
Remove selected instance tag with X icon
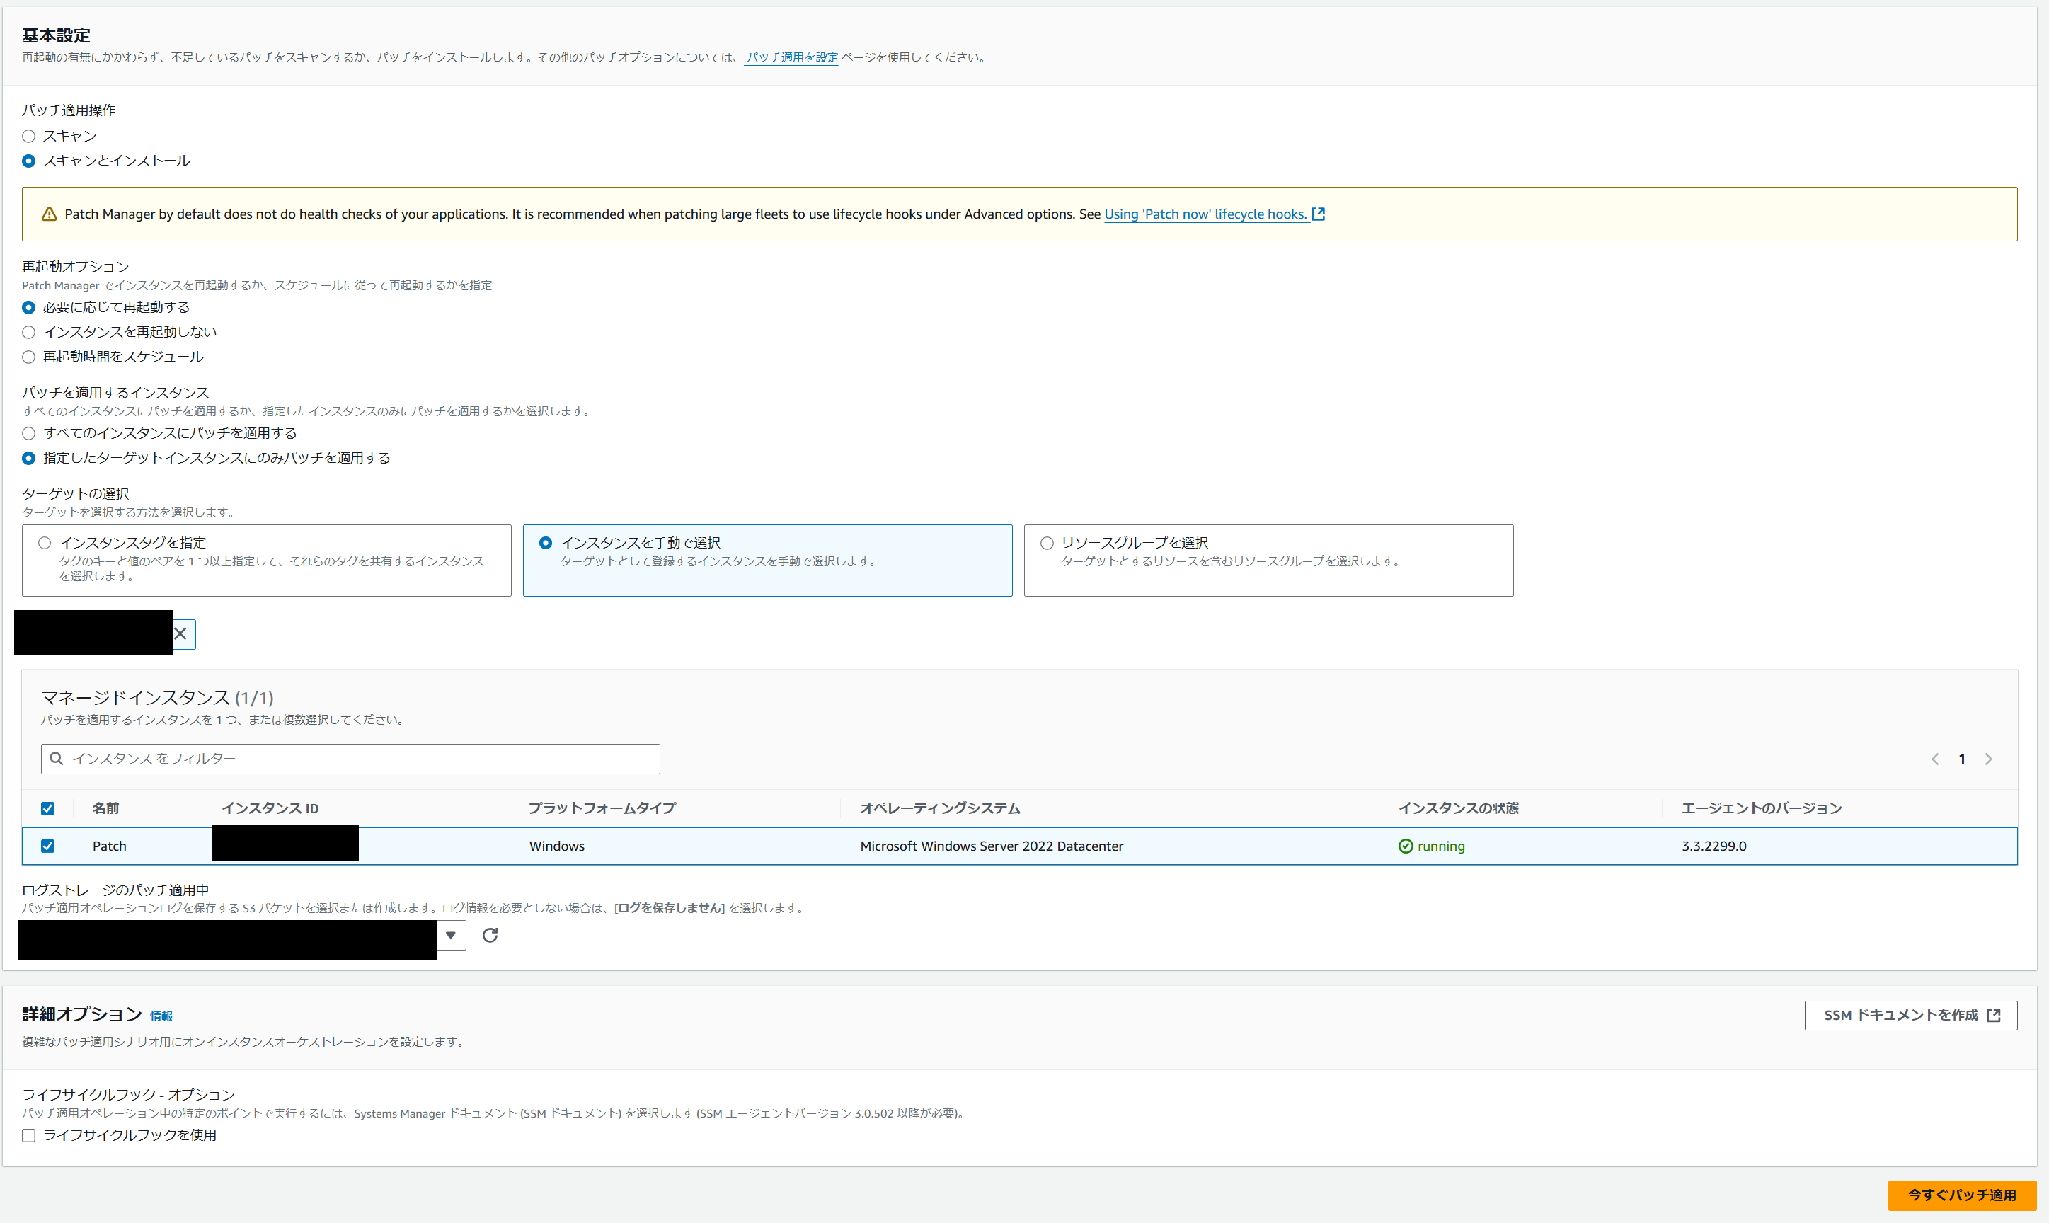click(180, 633)
